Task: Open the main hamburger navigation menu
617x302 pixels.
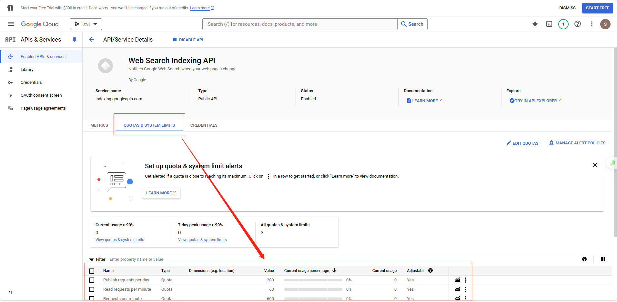Action: click(11, 24)
